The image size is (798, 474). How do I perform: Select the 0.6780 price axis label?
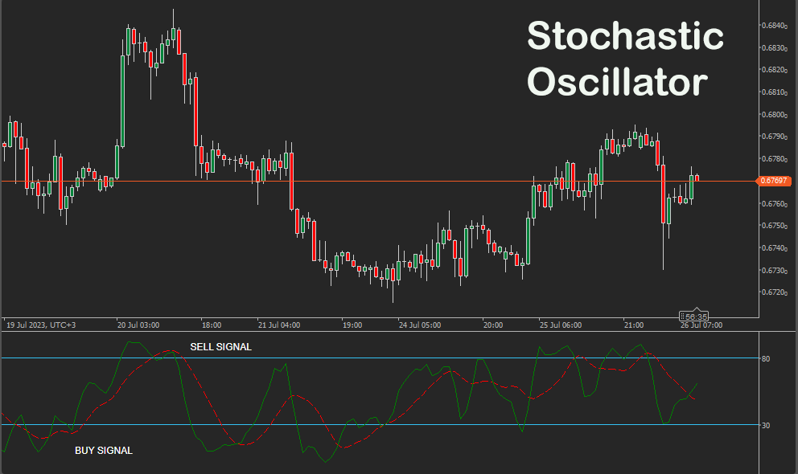[x=775, y=158]
